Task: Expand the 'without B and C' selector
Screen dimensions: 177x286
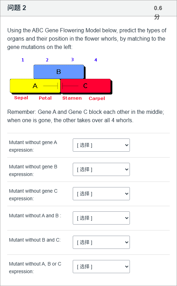Action: tap(101, 242)
